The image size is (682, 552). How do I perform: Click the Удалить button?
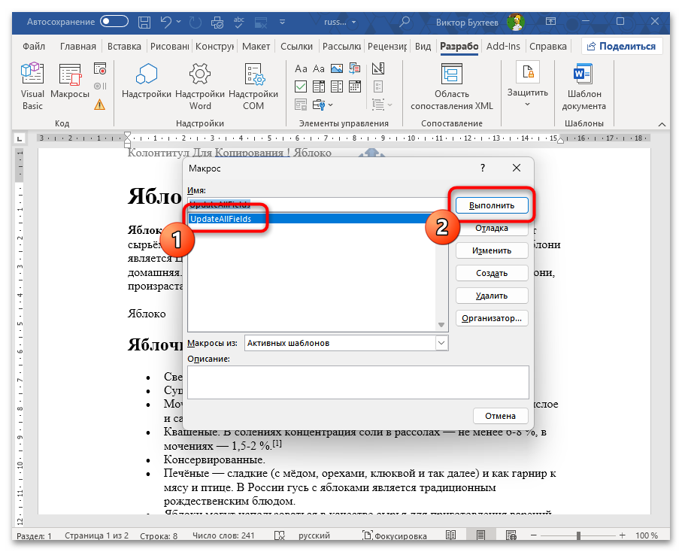(x=492, y=296)
